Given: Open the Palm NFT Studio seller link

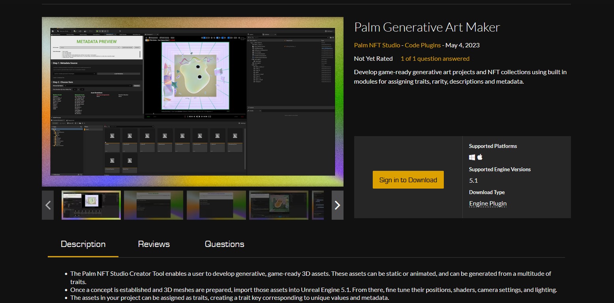Looking at the screenshot, I should click(x=377, y=45).
